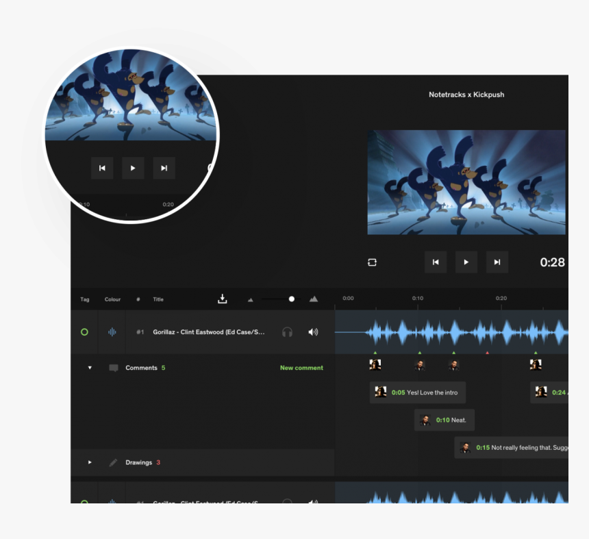This screenshot has width=589, height=539.
Task: Open comment 0:05 Yes! Love the intro
Action: tap(418, 392)
